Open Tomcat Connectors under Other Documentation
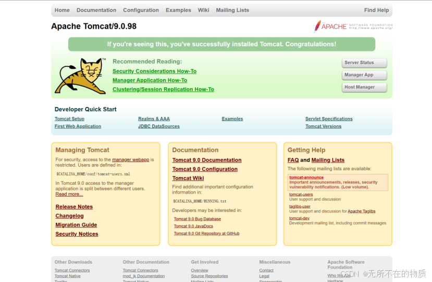The width and height of the screenshot is (432, 282). click(x=141, y=271)
